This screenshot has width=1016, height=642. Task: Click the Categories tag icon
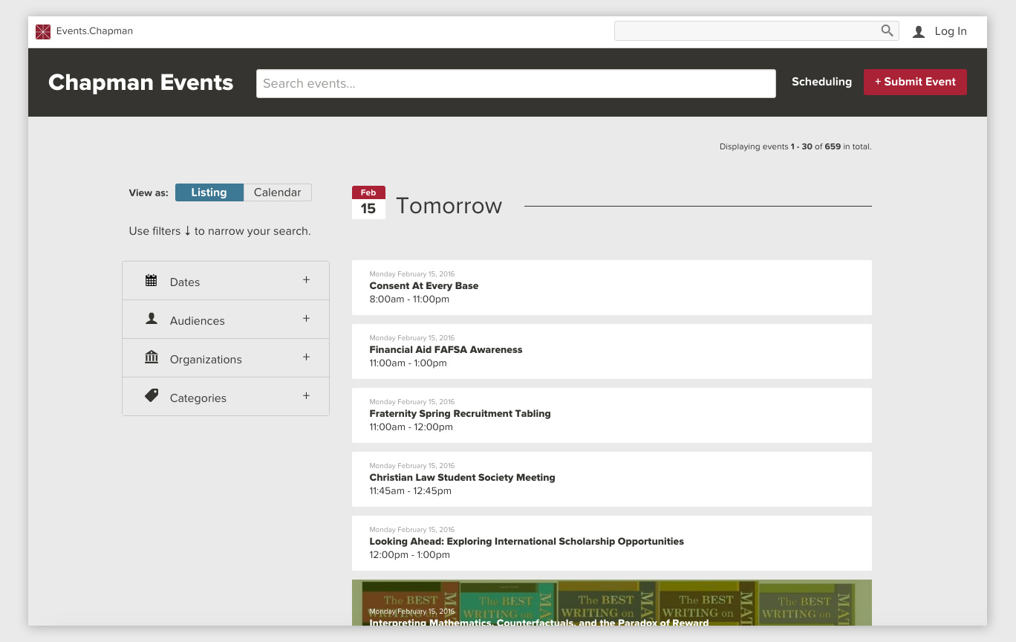(152, 396)
